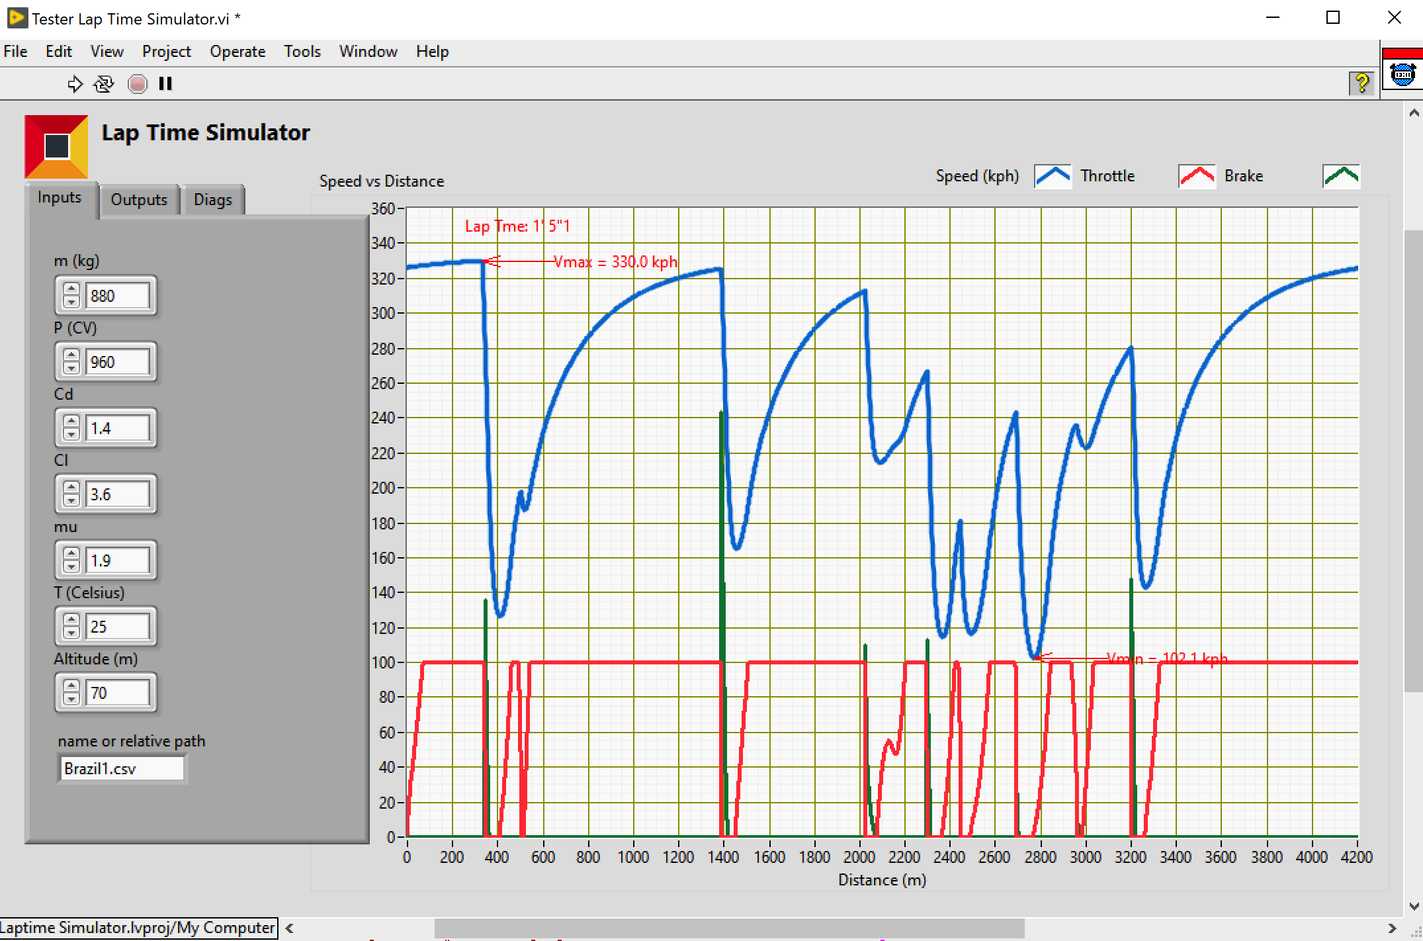Viewport: 1423px width, 941px height.
Task: Click the Run Continuously button
Action: (104, 84)
